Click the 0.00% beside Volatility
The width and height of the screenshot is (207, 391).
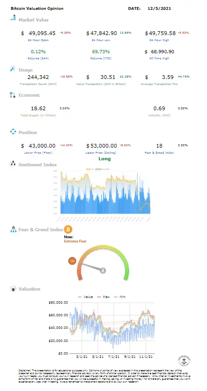pyautogui.click(x=183, y=108)
